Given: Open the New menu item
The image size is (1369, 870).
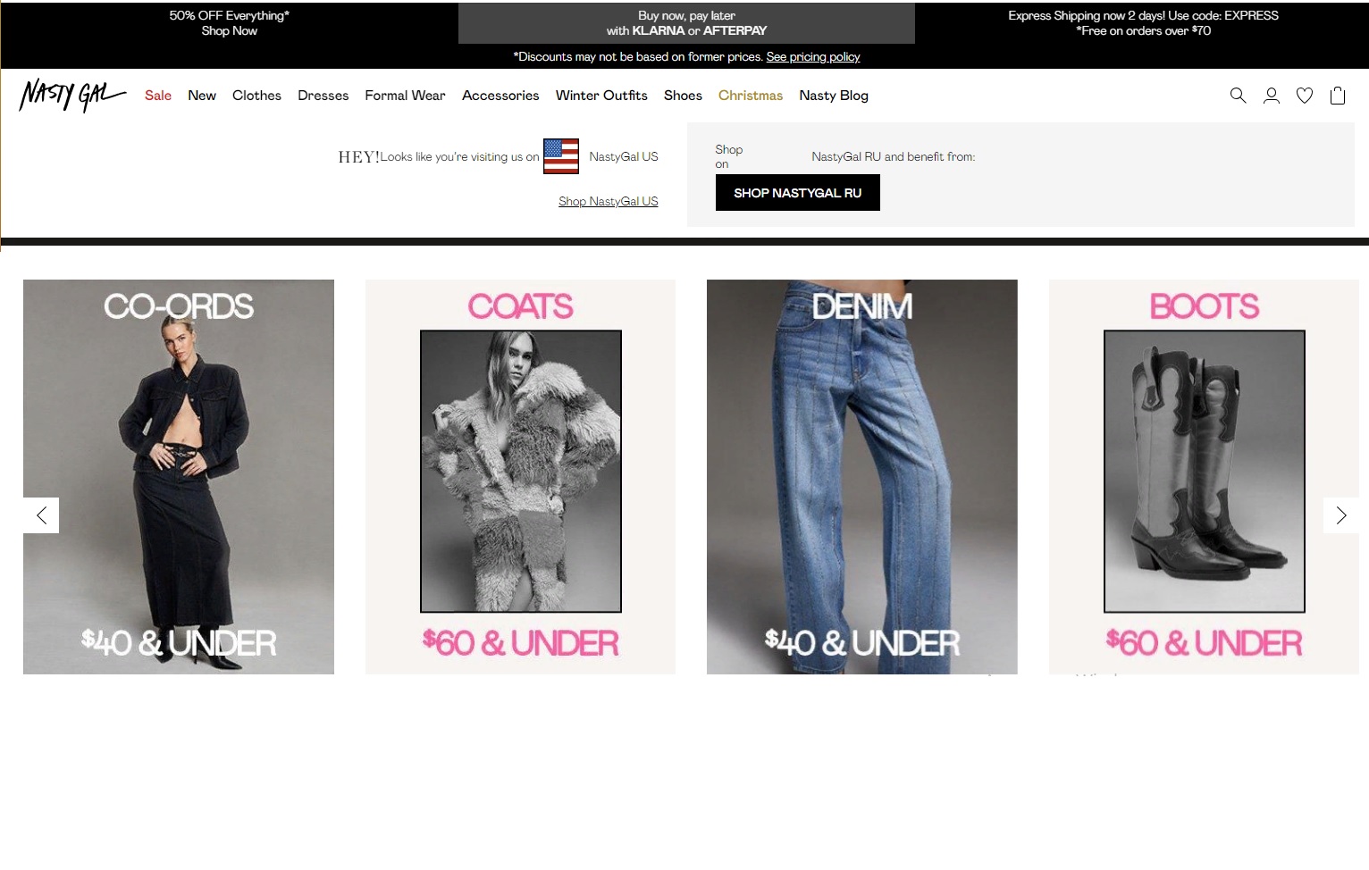Looking at the screenshot, I should pyautogui.click(x=202, y=96).
